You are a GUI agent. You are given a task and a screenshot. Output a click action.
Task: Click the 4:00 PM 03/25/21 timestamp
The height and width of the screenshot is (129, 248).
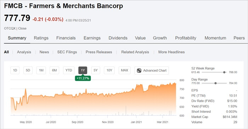78,20
